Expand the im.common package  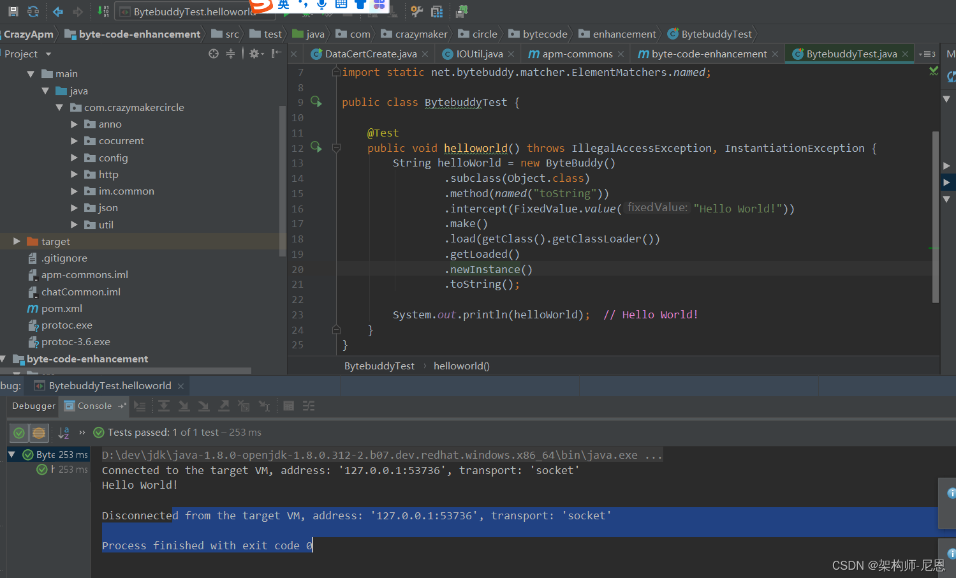point(74,191)
